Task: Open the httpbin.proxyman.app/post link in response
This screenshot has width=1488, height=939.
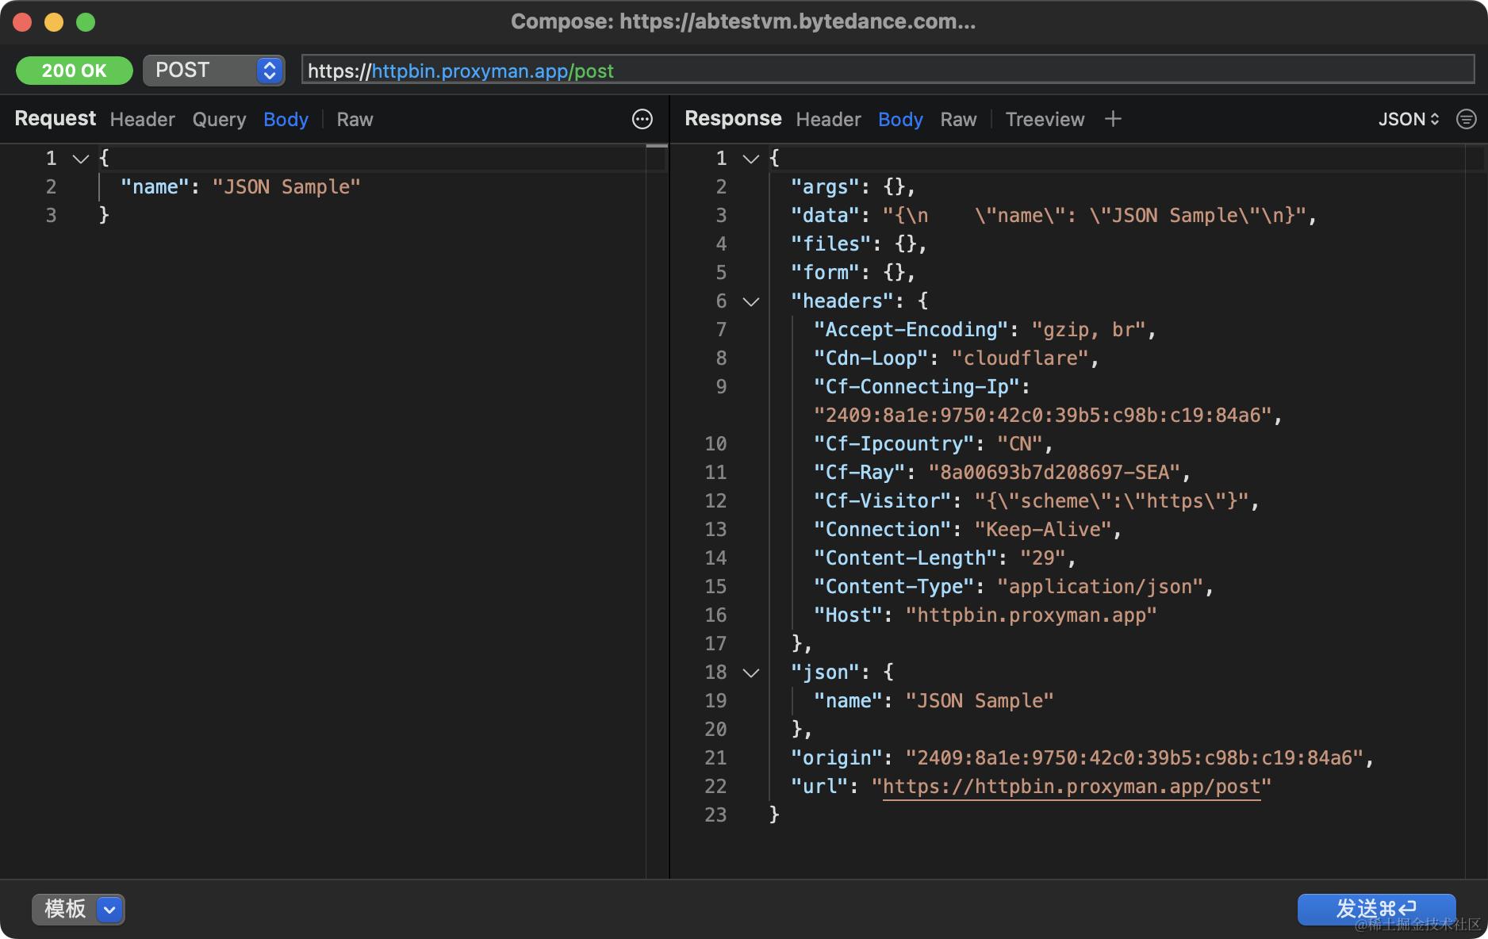Action: pyautogui.click(x=1071, y=787)
